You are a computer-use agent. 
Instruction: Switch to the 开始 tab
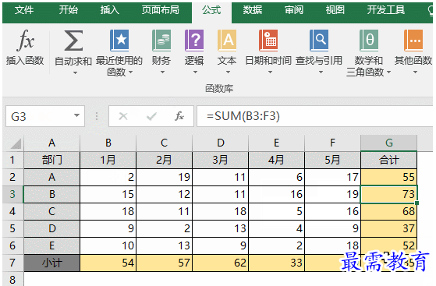[69, 10]
